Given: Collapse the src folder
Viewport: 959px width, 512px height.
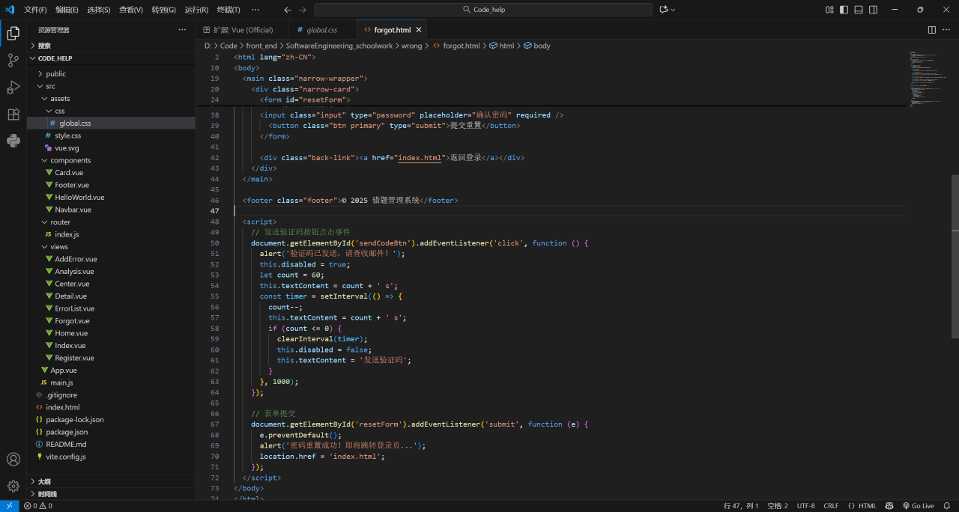Looking at the screenshot, I should pos(111,86).
